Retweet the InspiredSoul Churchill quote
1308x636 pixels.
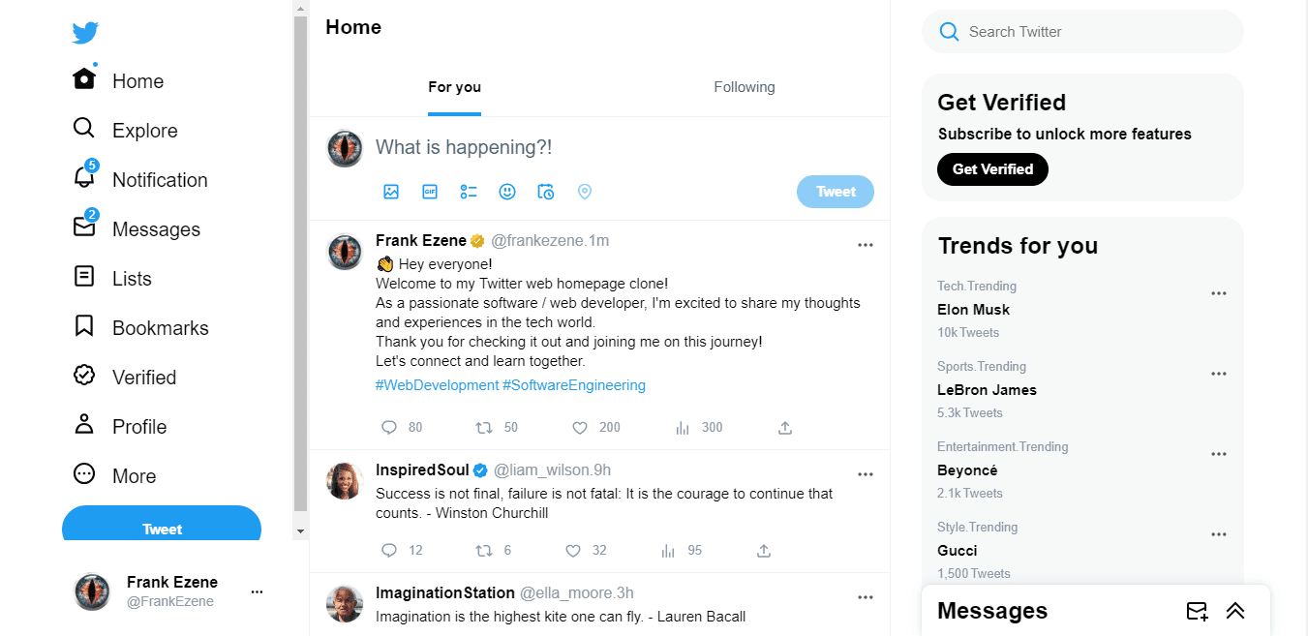(x=484, y=551)
